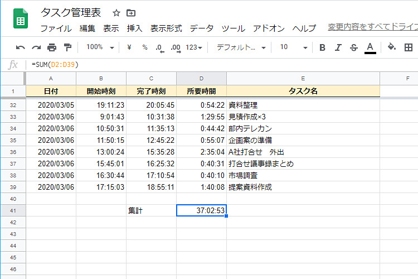This screenshot has height=279, width=418.
Task: Click the 開始時刻 header cell
Action: (x=101, y=92)
